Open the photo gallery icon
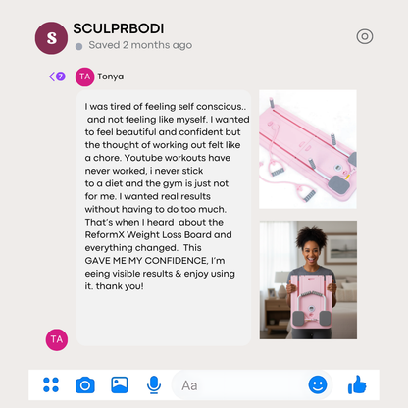Image resolution: width=408 pixels, height=408 pixels. pos(120,384)
